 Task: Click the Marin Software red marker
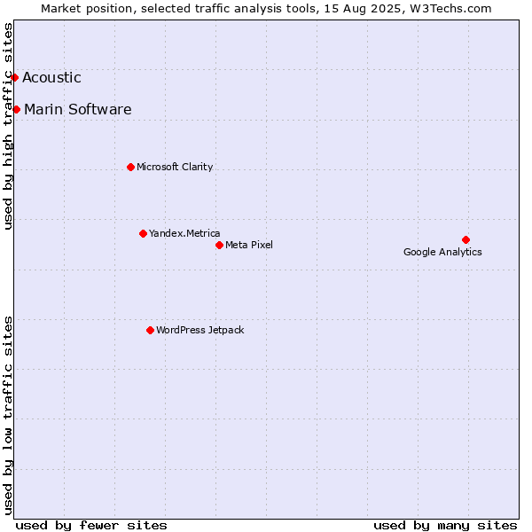pyautogui.click(x=16, y=110)
